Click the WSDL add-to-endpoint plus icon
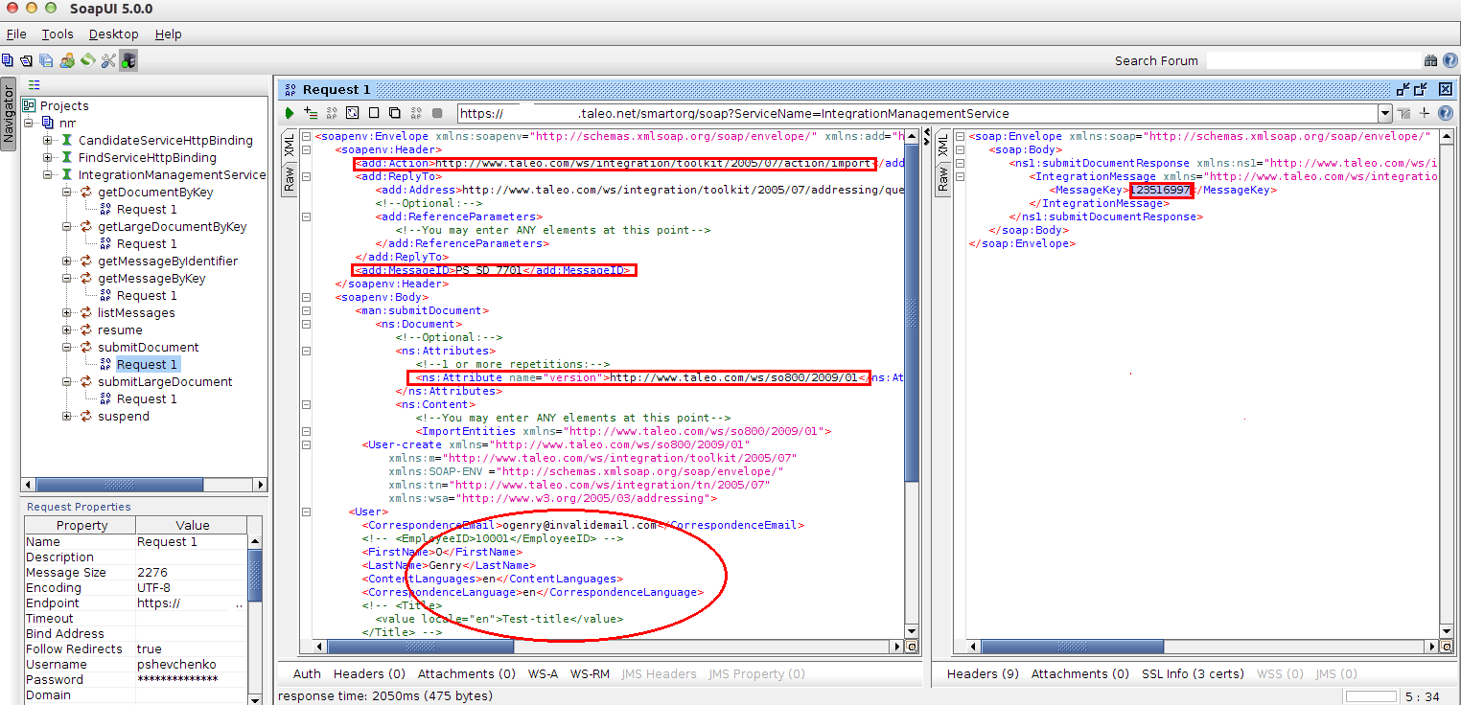This screenshot has height=705, width=1461. (1424, 113)
